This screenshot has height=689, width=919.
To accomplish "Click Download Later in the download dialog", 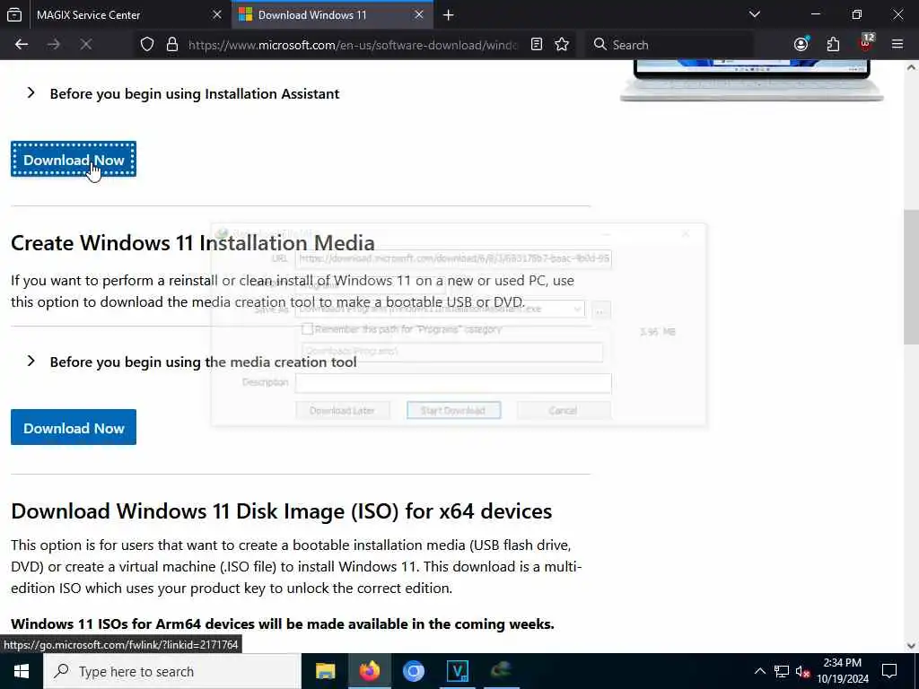I will [x=342, y=410].
